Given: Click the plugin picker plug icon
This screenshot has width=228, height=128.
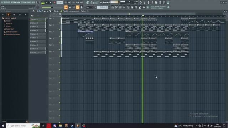Looking at the screenshot, I should pos(136,7).
